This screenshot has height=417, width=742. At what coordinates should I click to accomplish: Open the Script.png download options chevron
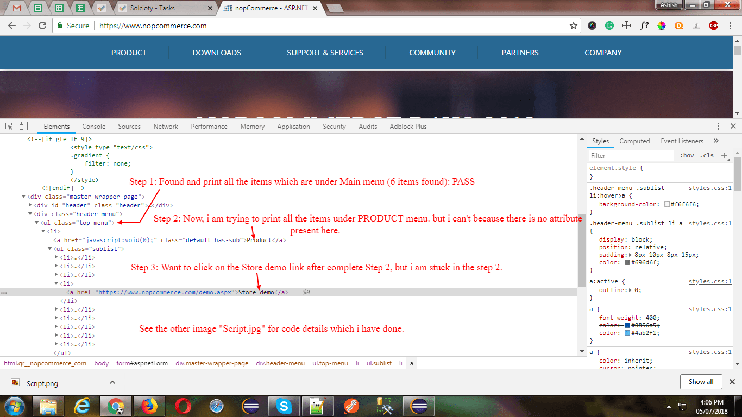click(112, 382)
